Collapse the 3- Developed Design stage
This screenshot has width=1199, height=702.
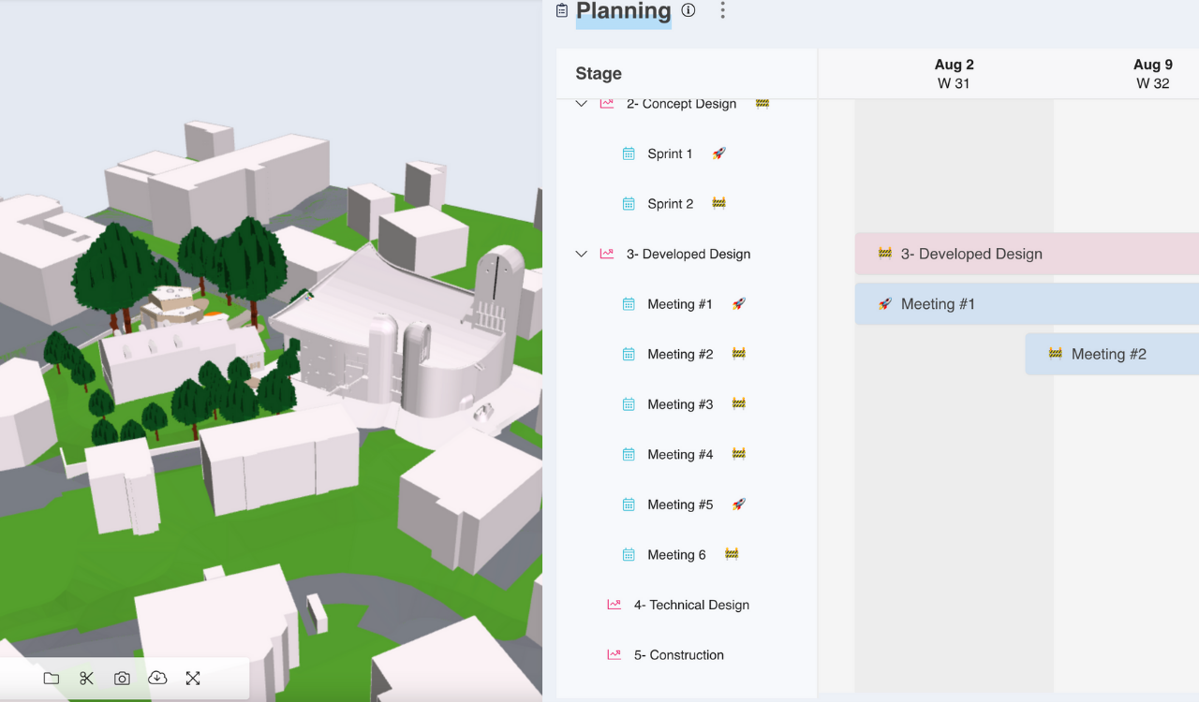click(581, 254)
